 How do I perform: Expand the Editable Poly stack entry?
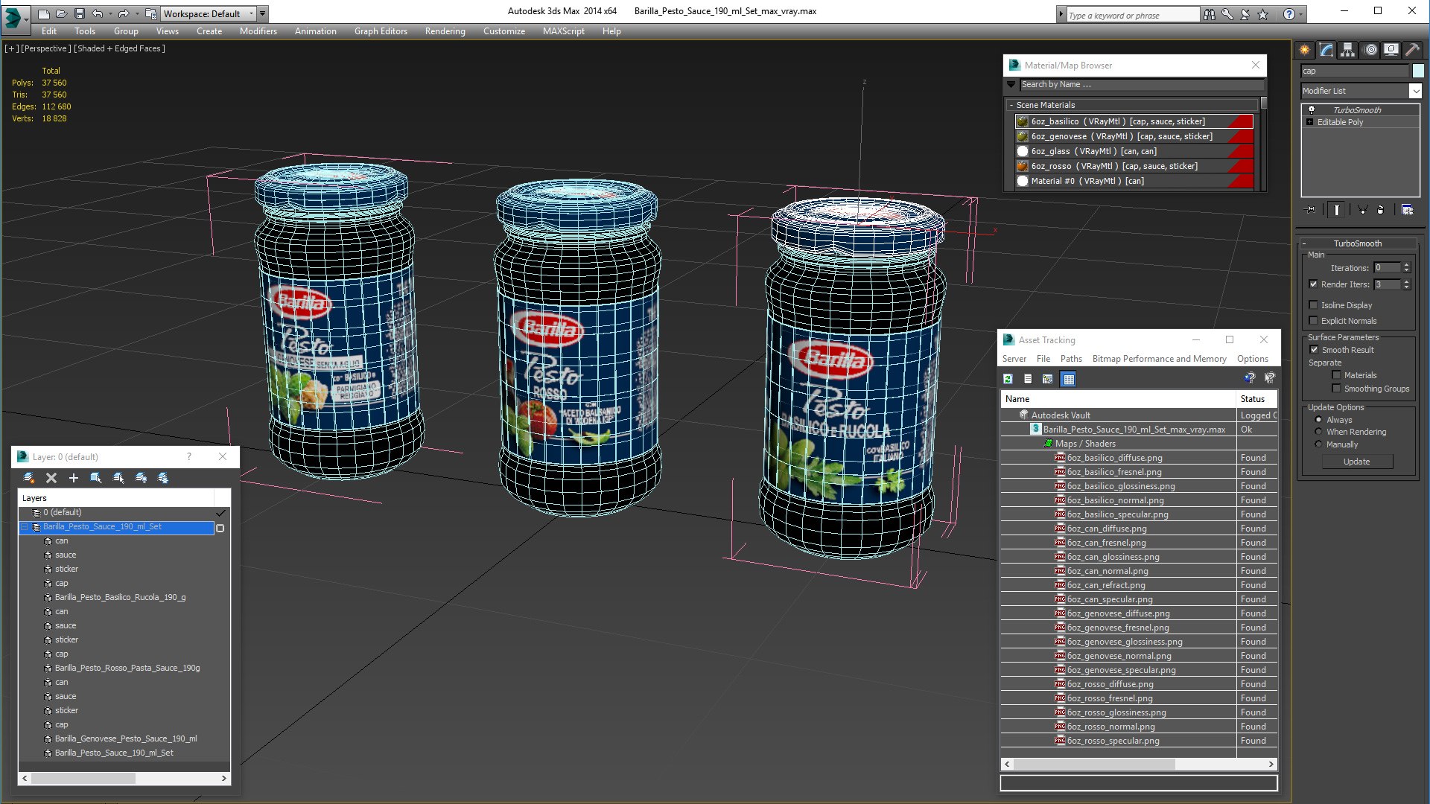[1310, 122]
